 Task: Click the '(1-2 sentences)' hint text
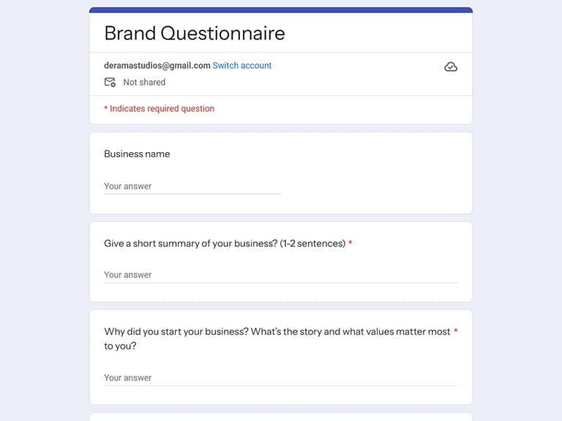[312, 243]
